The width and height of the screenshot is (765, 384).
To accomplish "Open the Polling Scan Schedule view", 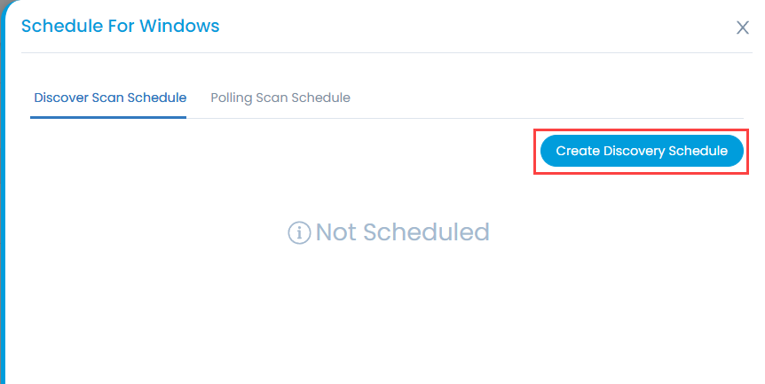I will [x=280, y=98].
